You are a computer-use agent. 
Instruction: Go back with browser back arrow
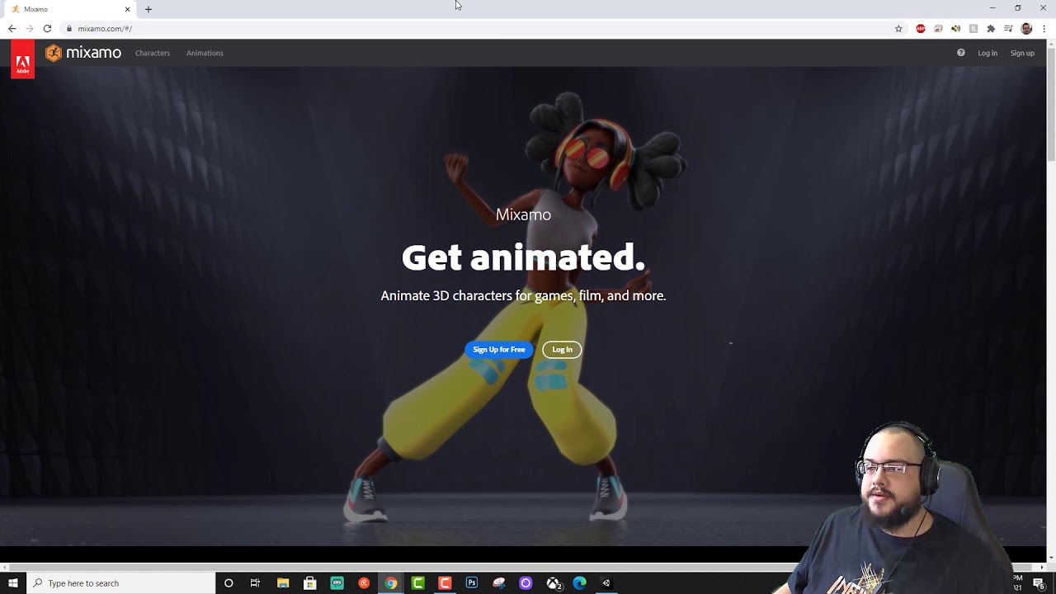point(12,28)
